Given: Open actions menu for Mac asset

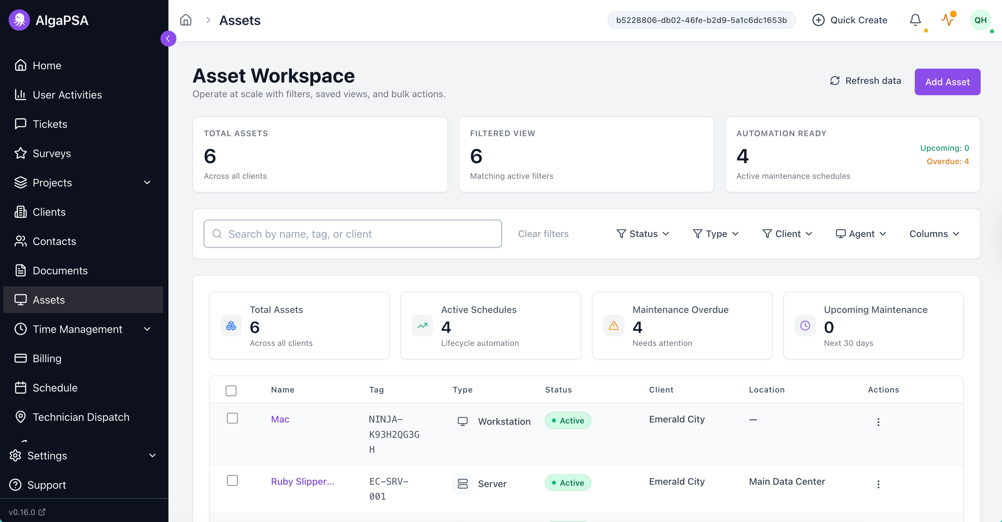Looking at the screenshot, I should pyautogui.click(x=878, y=422).
